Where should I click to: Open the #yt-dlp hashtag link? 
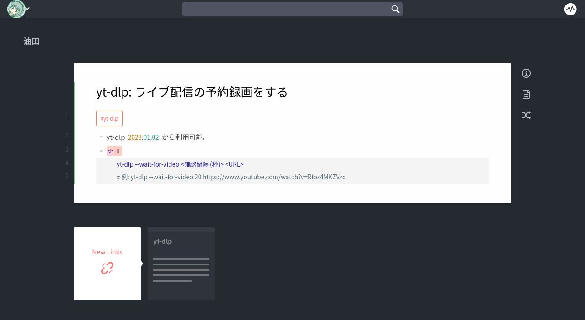(x=109, y=118)
